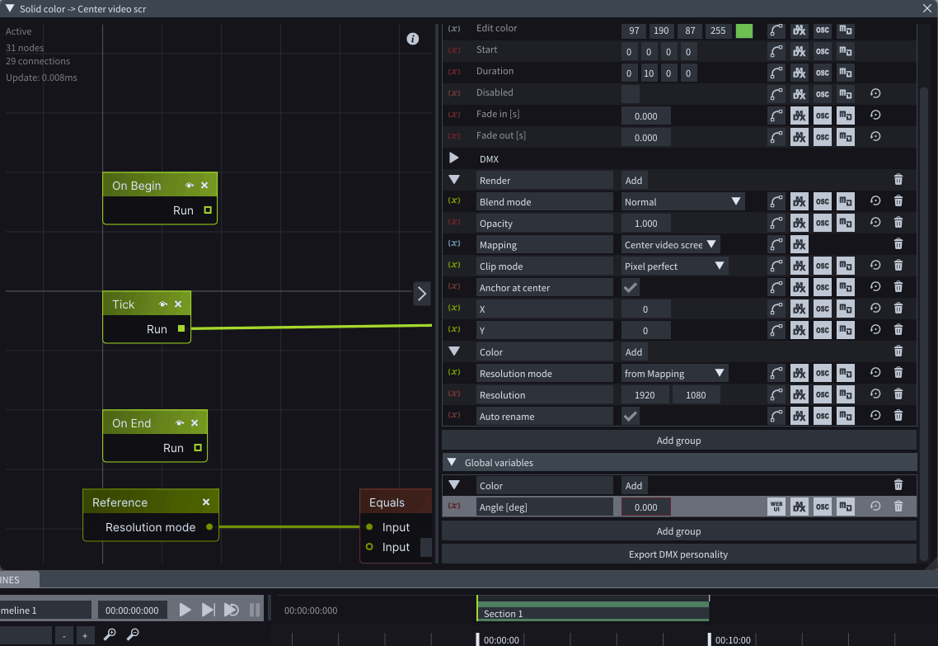Screen dimensions: 938x646
Task: Open the info icon in node graph
Action: click(x=413, y=39)
